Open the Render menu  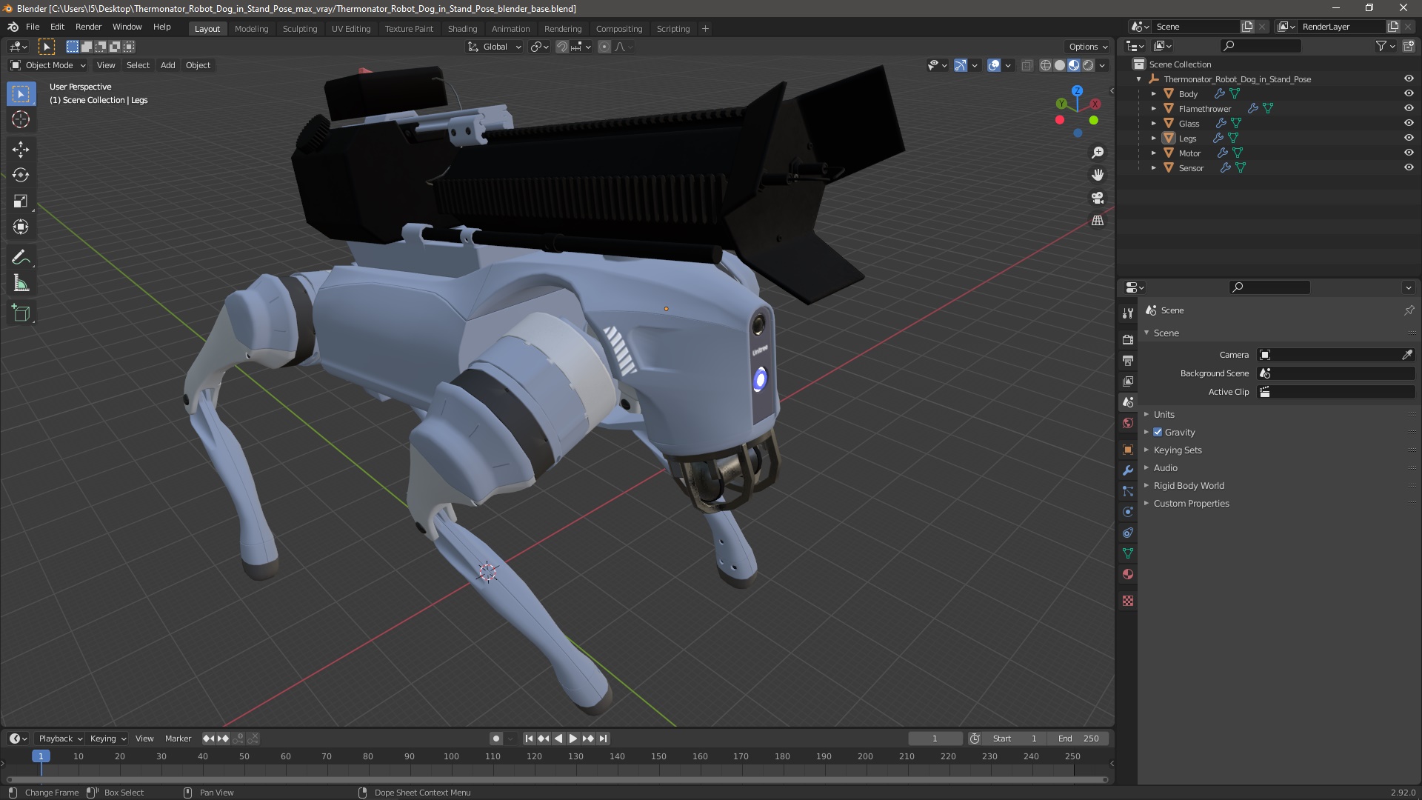[88, 27]
